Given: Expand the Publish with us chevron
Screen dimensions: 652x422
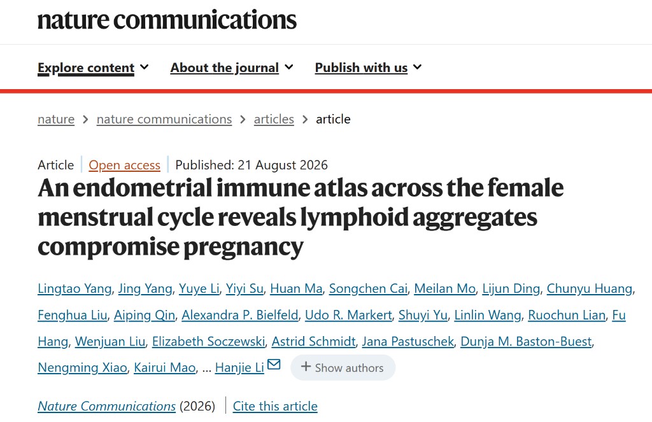Looking at the screenshot, I should click(x=418, y=67).
